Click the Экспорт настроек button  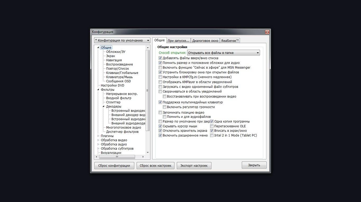point(194,166)
